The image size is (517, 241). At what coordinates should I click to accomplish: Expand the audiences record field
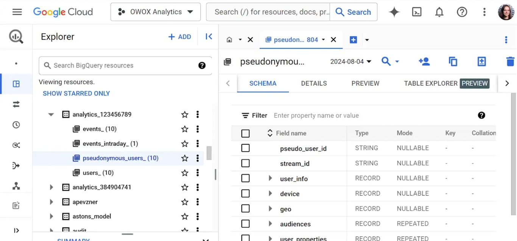(x=270, y=224)
